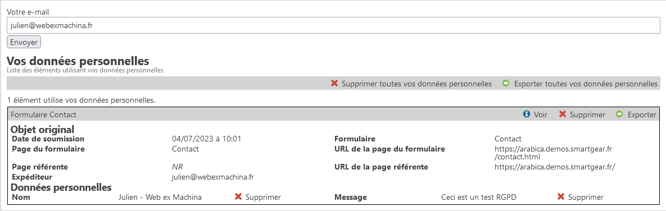Click the Supprimer text next to the Nom value
Image resolution: width=666 pixels, height=211 pixels.
(264, 197)
